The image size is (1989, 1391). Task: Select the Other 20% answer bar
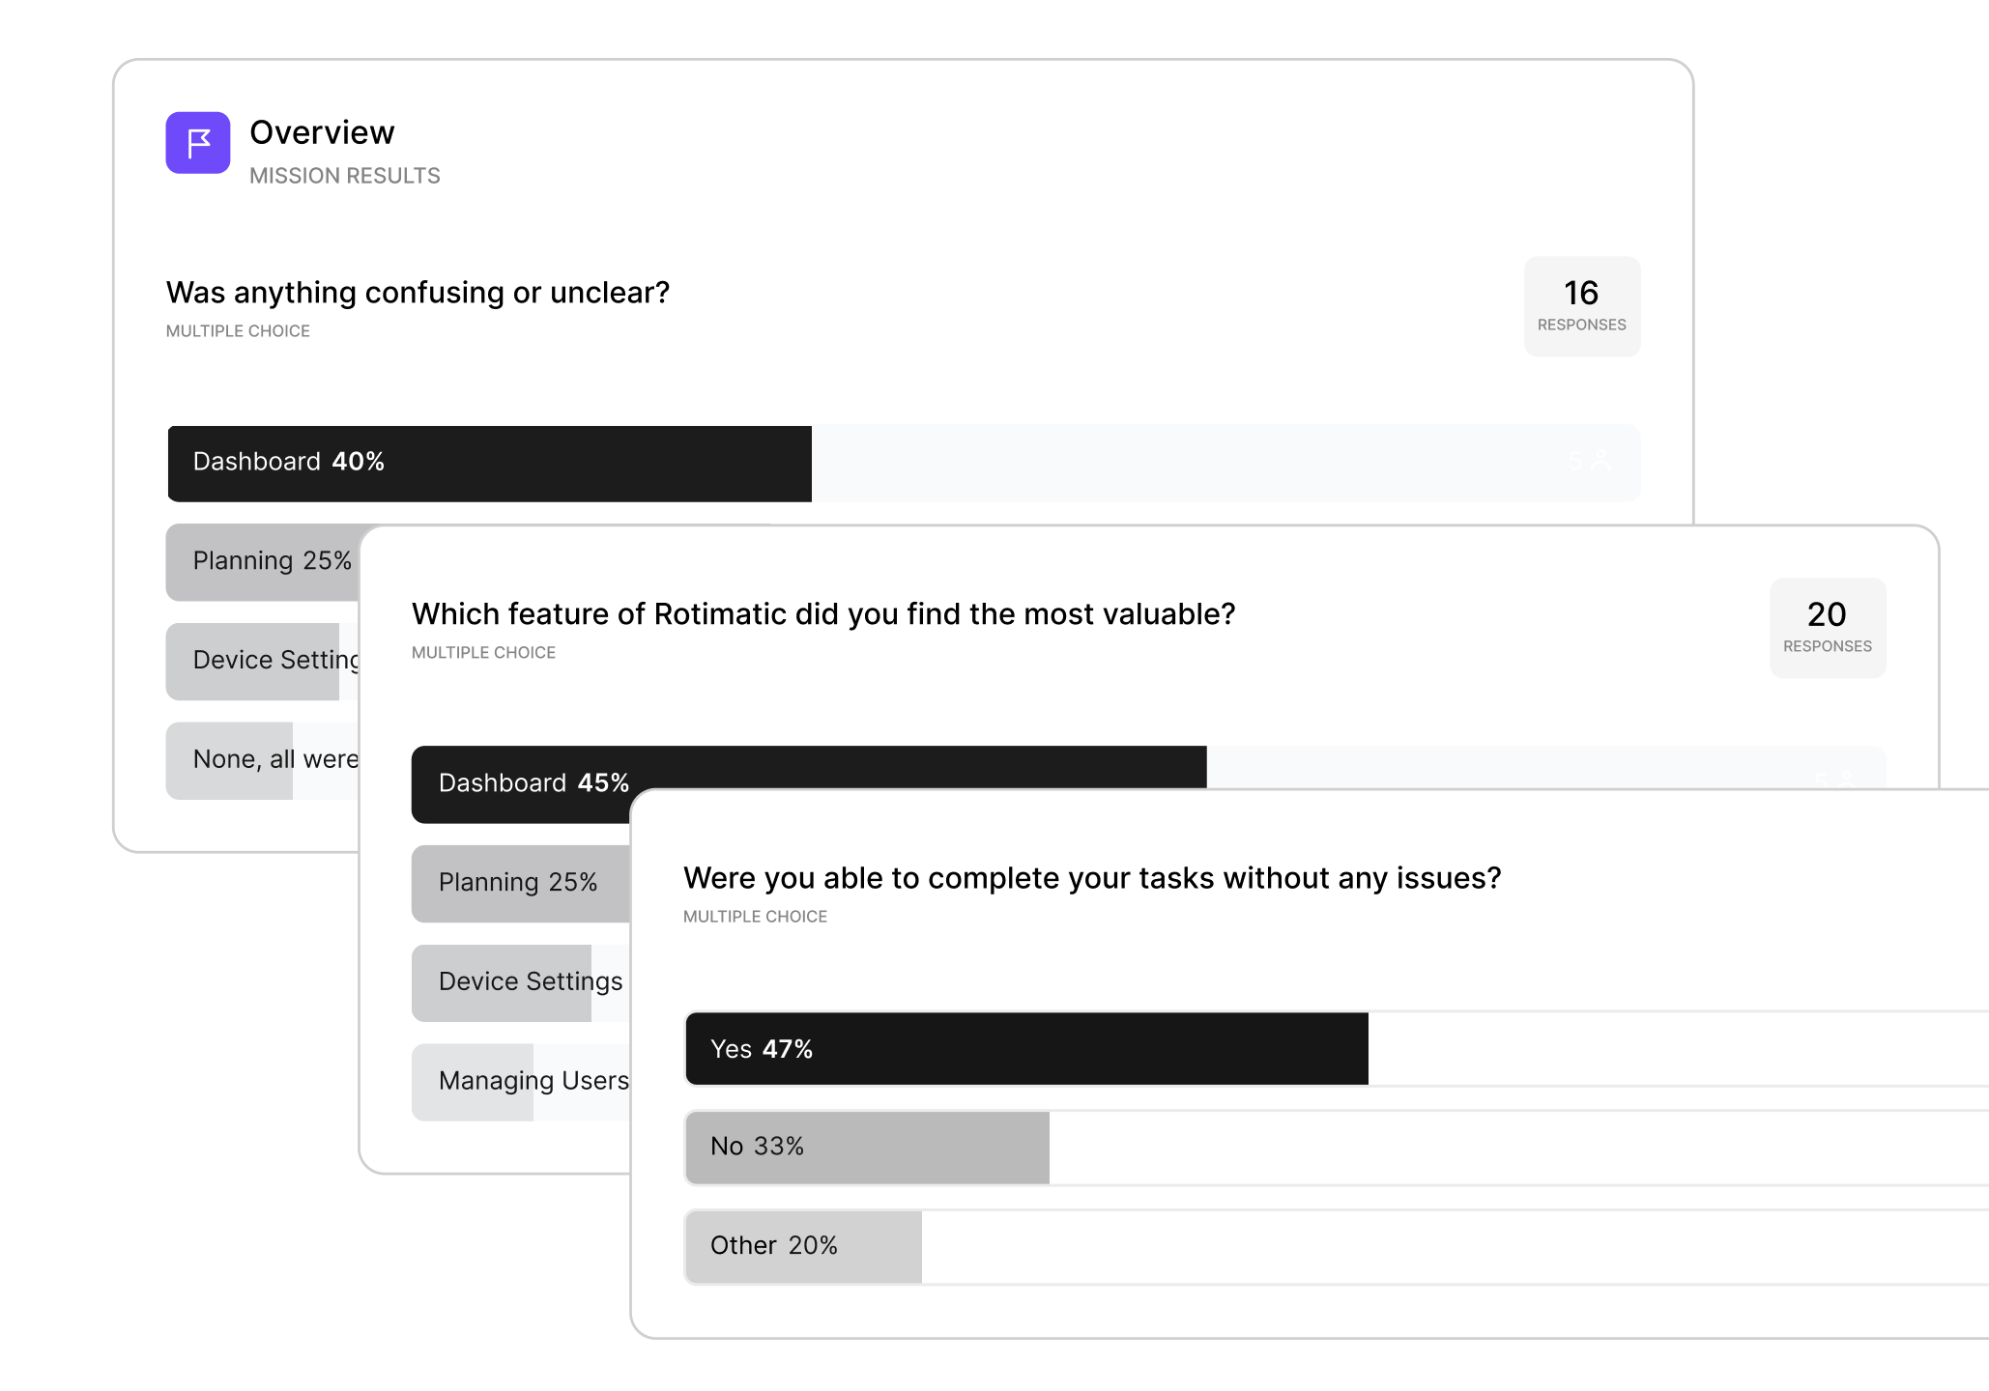(x=1337, y=1247)
